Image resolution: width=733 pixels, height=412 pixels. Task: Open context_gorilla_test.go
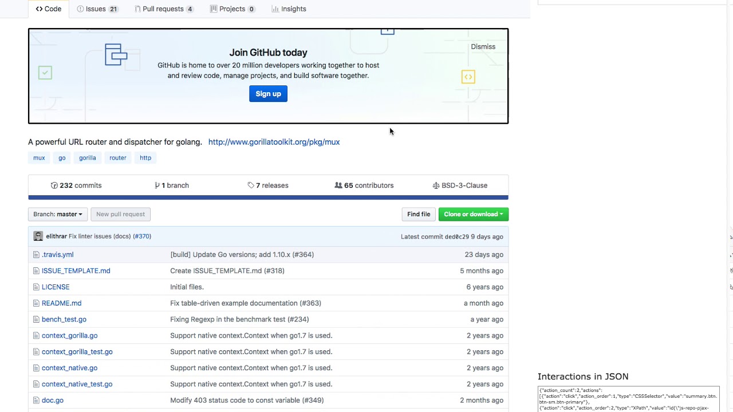77,352
